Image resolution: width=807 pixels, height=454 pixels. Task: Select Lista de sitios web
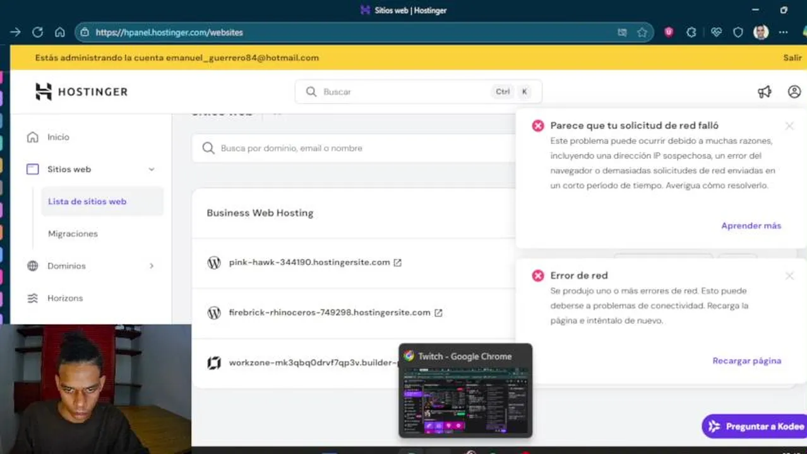point(102,201)
